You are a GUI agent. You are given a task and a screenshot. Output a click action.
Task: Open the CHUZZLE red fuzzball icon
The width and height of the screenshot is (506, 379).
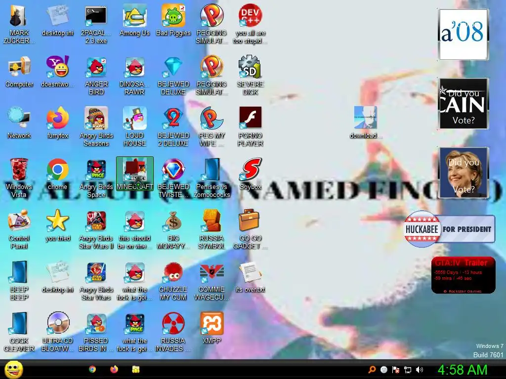[x=173, y=280]
